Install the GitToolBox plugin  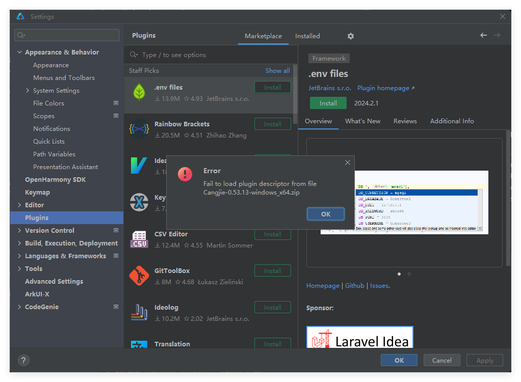(272, 270)
